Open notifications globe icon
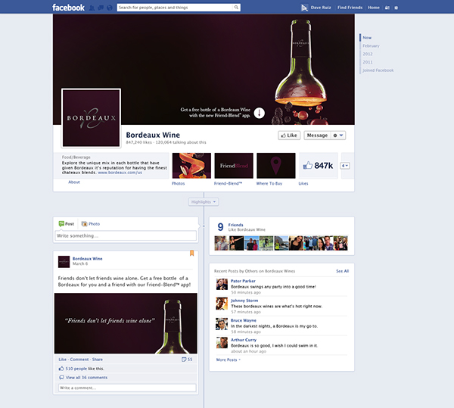This screenshot has height=408, width=454. 110,8
